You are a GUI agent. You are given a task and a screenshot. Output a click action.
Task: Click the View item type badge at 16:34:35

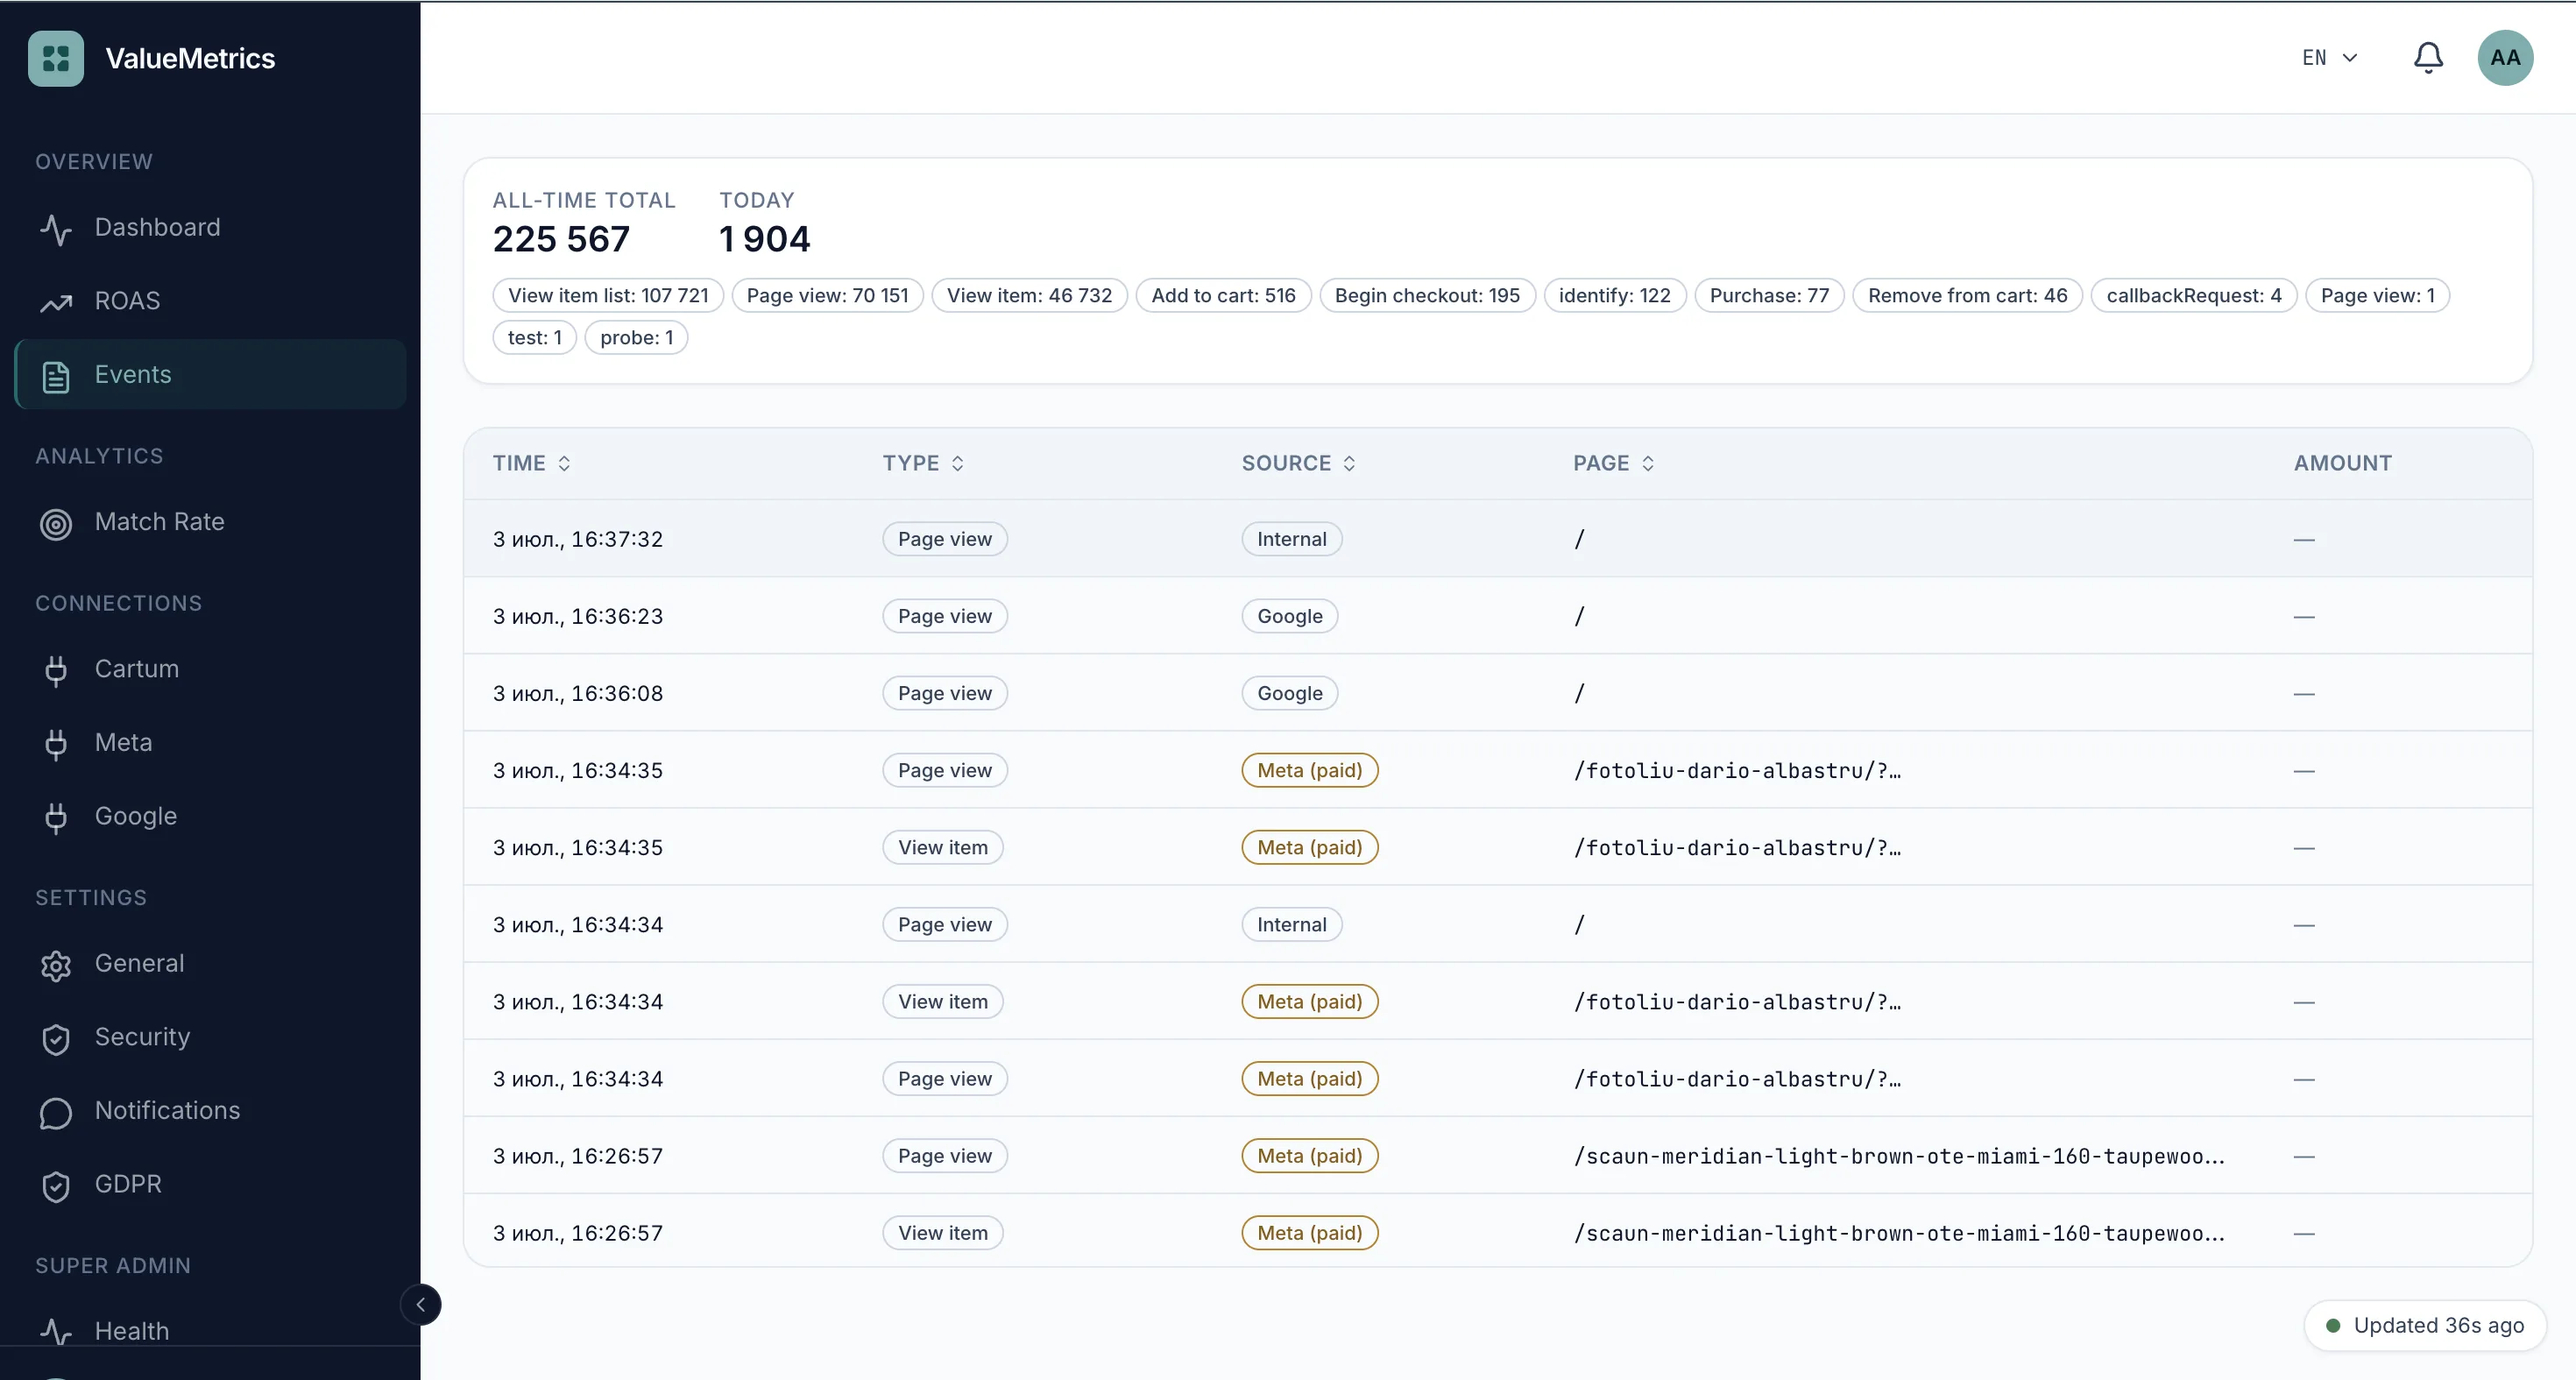tap(942, 848)
